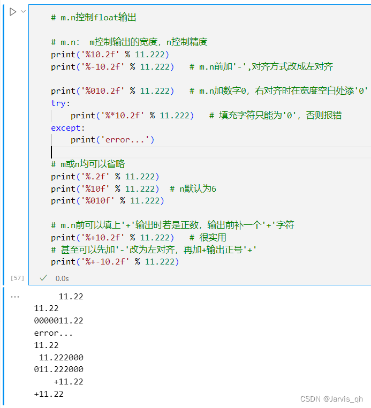371x408 pixels.
Task: Click the line print('%10f' % 11.222)
Action: (105, 188)
